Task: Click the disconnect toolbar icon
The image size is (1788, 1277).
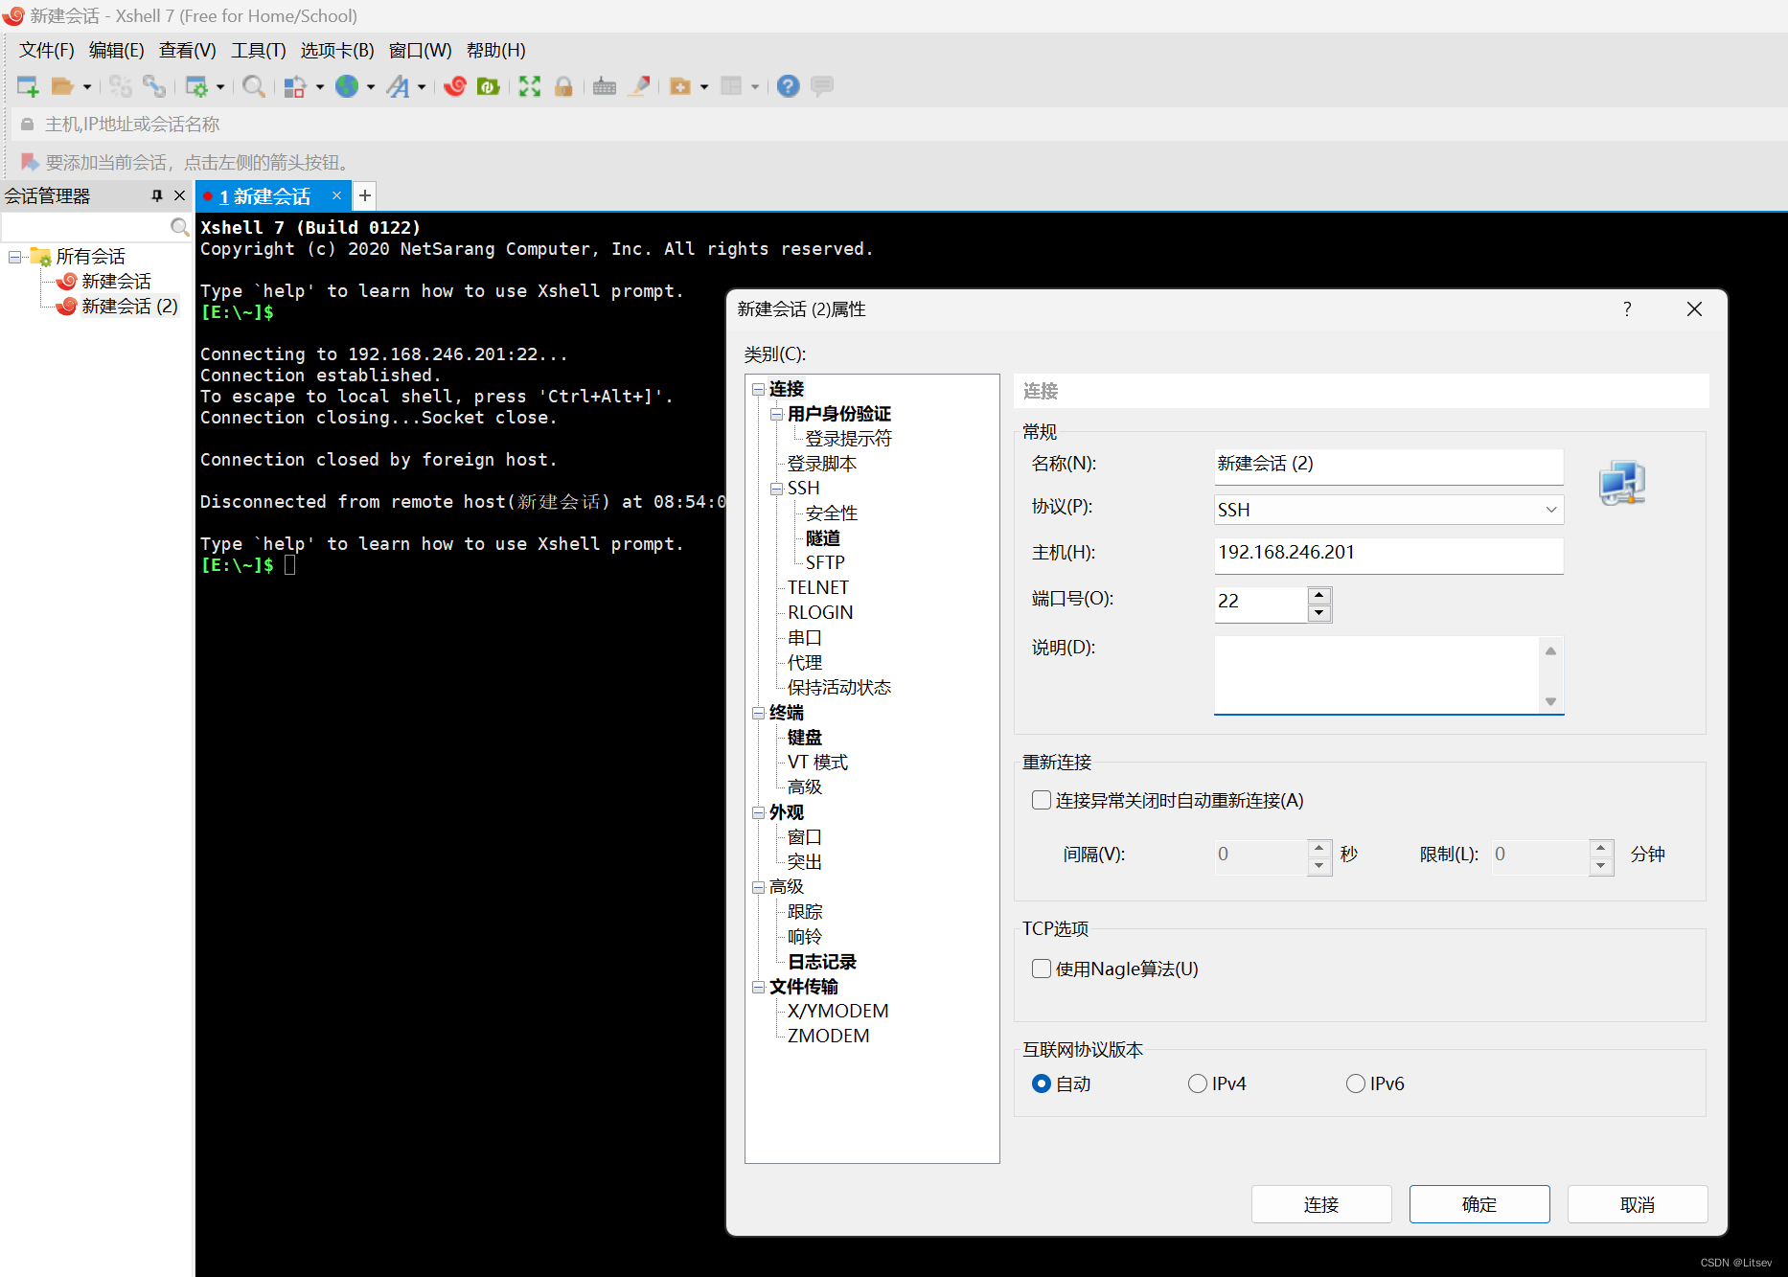Action: pyautogui.click(x=120, y=86)
